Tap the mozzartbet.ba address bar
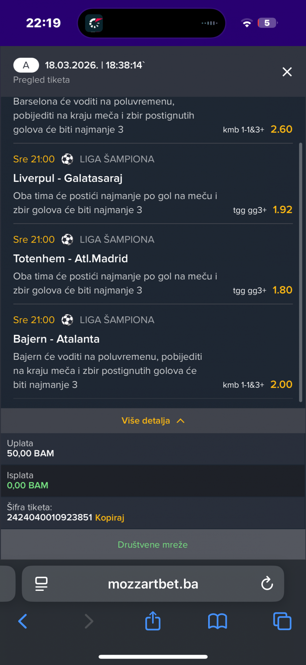The width and height of the screenshot is (306, 665). (x=153, y=584)
